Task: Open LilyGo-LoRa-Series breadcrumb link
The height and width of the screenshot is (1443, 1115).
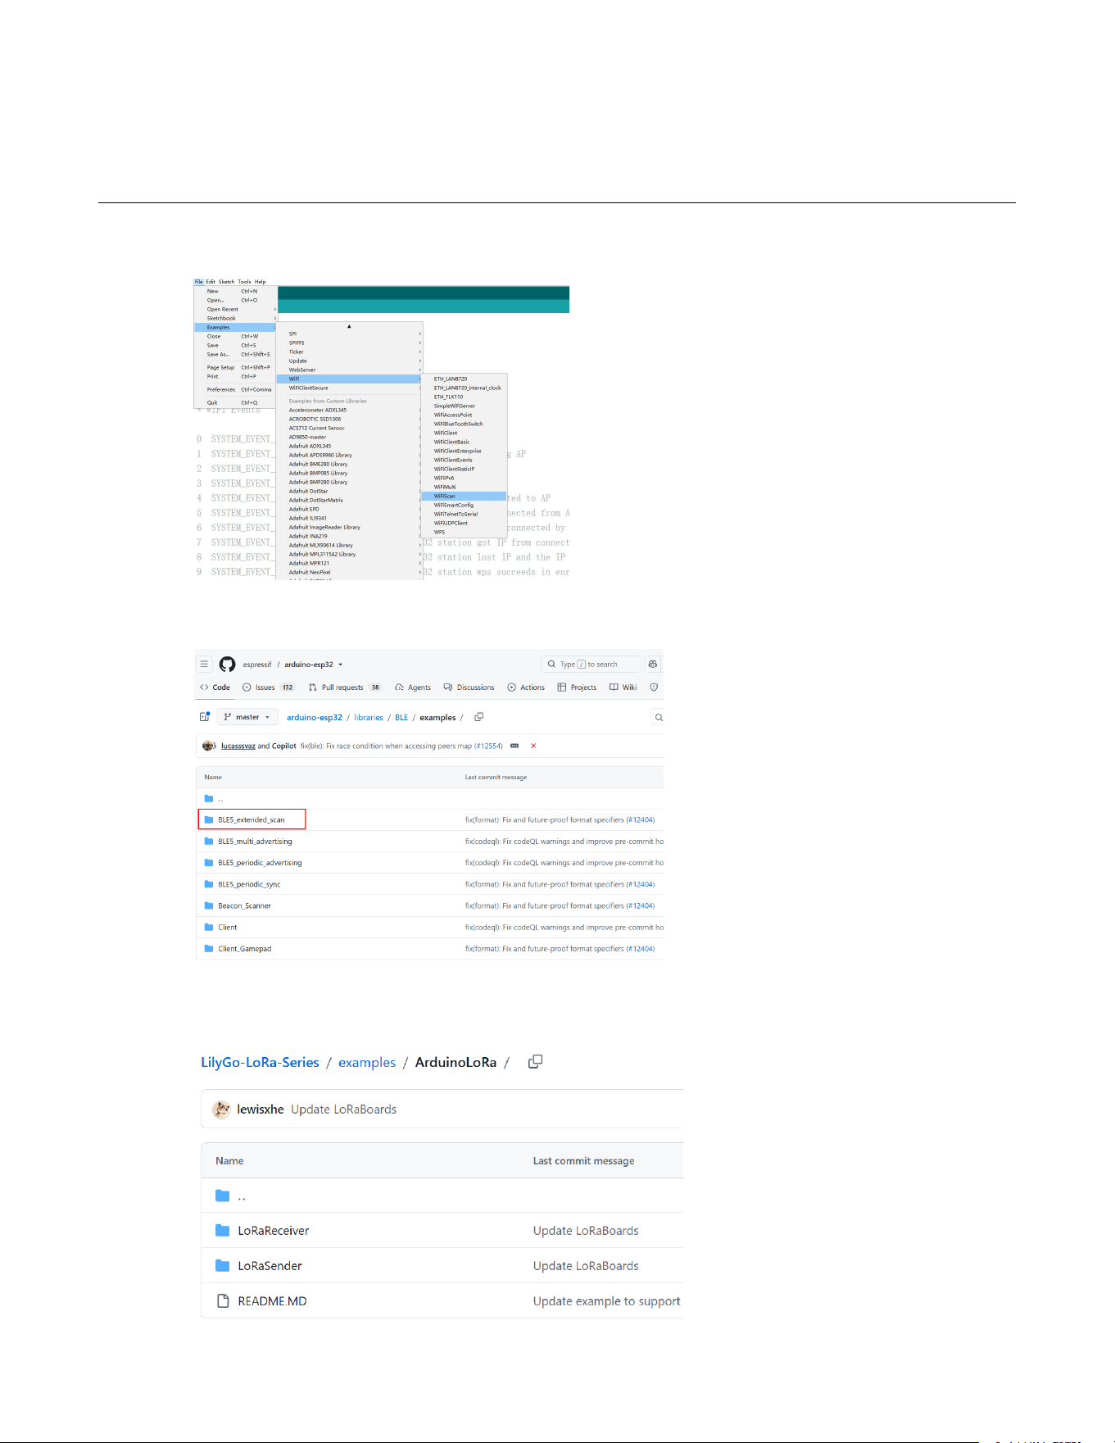Action: pyautogui.click(x=260, y=1062)
